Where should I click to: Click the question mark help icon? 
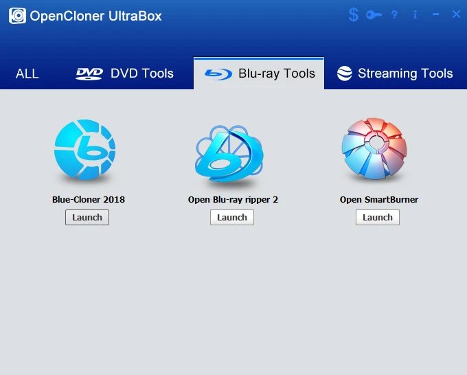[x=395, y=14]
